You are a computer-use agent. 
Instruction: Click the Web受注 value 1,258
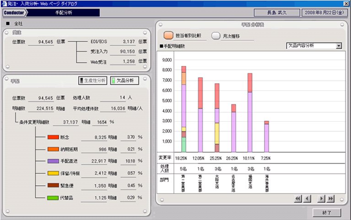129,61
